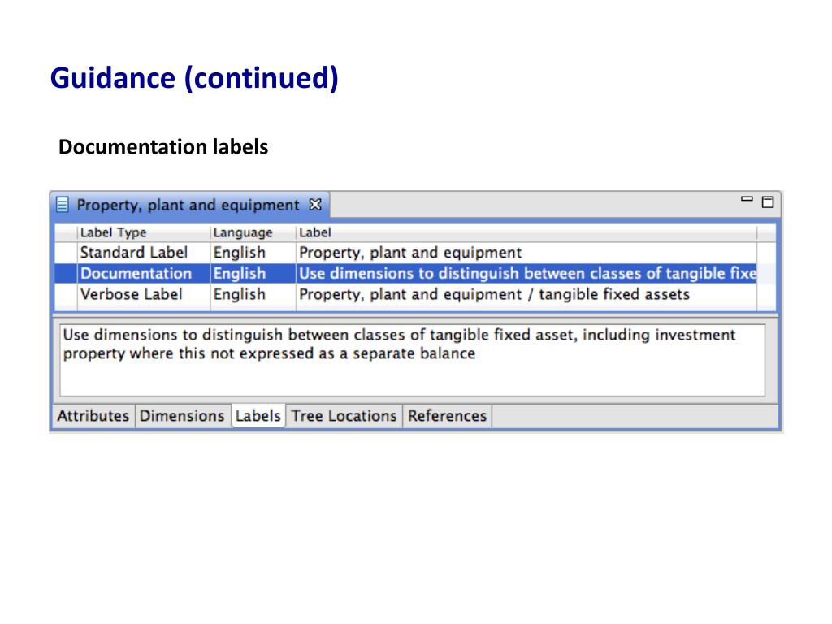Select the Property, plant and equipment editor tab
The height and width of the screenshot is (624, 832).
click(x=189, y=205)
